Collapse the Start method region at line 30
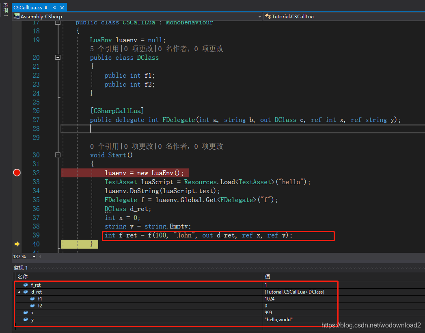425x333 pixels. coord(58,155)
